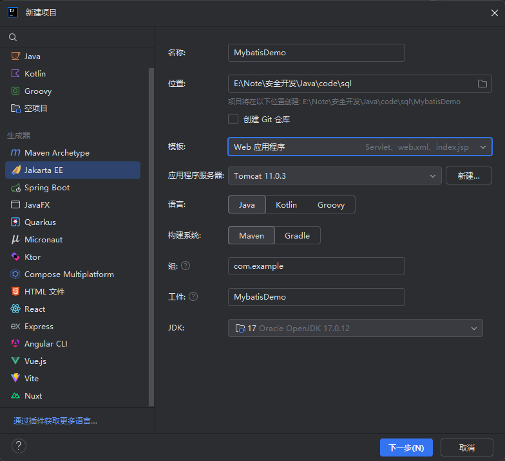Viewport: 505px width, 461px height.
Task: Switch build system to Gradle
Action: tap(298, 235)
